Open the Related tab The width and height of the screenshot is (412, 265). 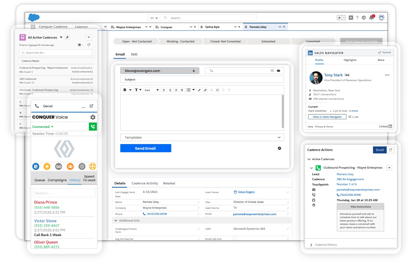pyautogui.click(x=169, y=183)
